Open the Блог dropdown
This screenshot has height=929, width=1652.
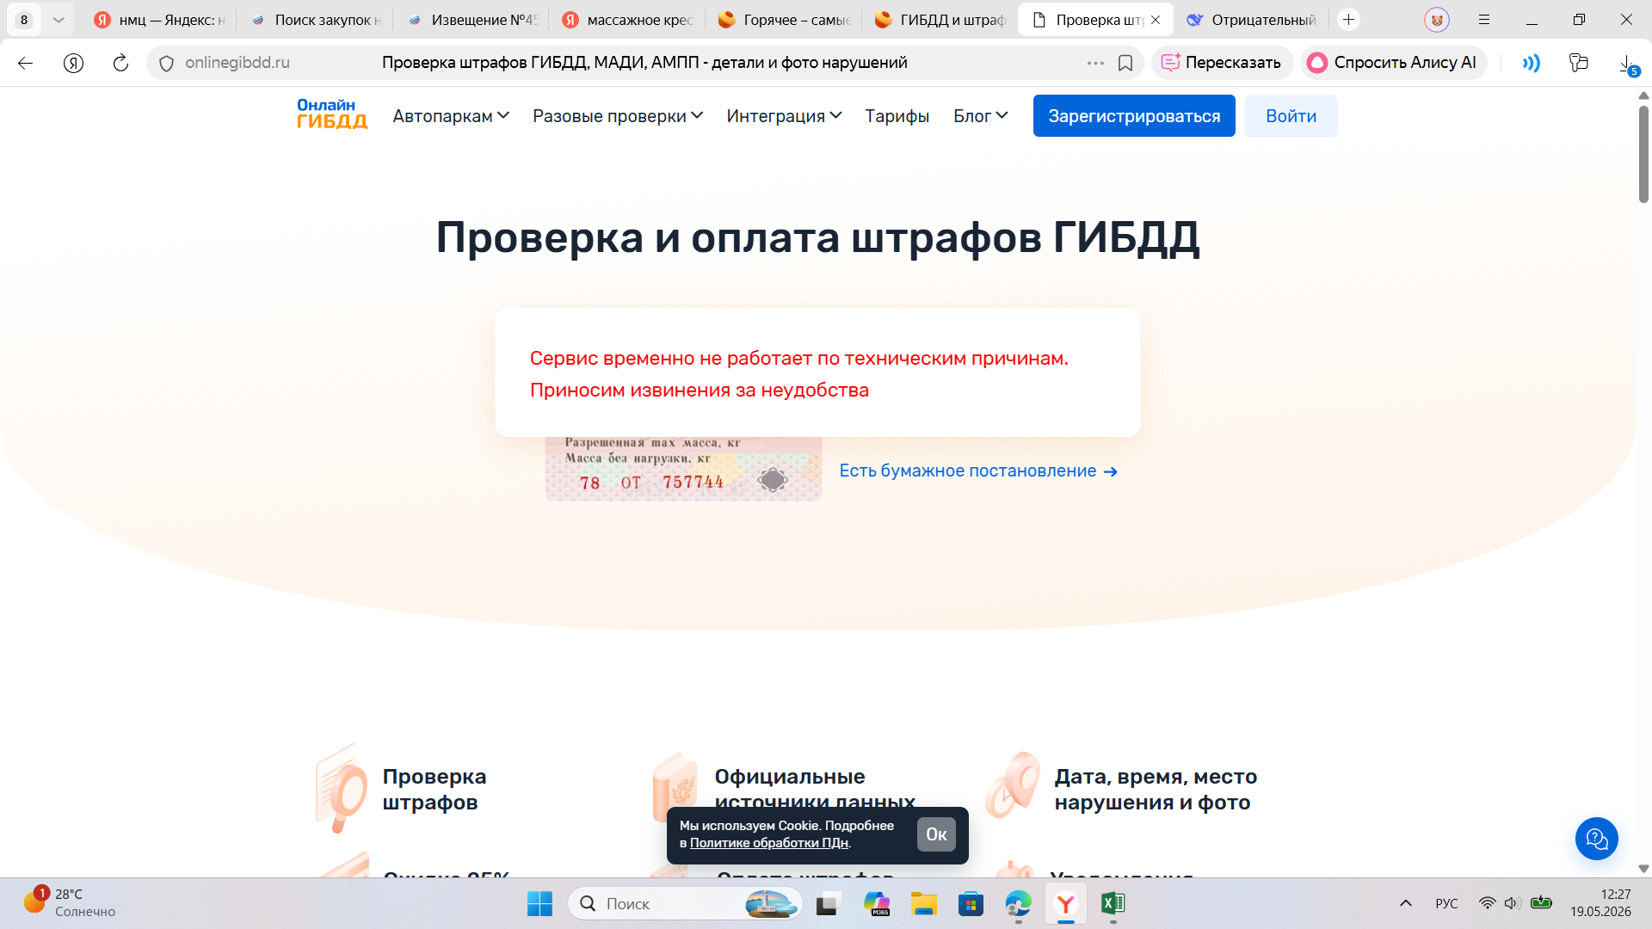click(x=980, y=116)
